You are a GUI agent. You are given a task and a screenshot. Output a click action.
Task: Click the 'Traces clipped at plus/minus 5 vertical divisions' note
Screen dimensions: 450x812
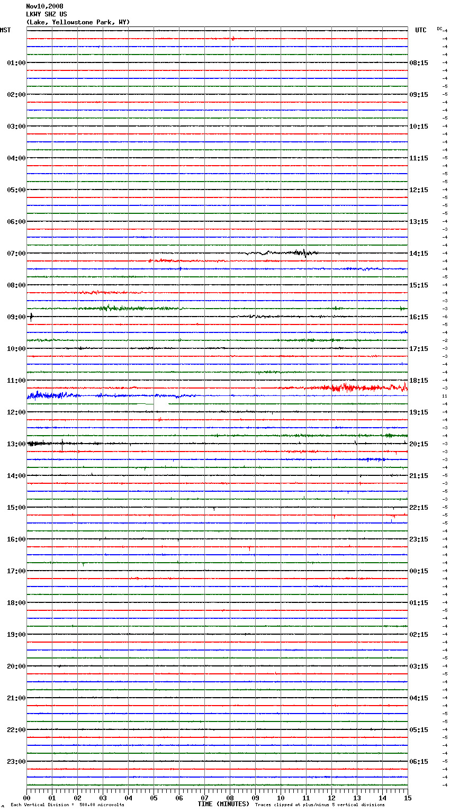tap(320, 805)
